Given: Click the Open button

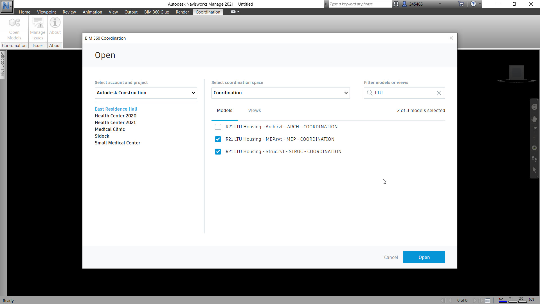Looking at the screenshot, I should [x=424, y=257].
